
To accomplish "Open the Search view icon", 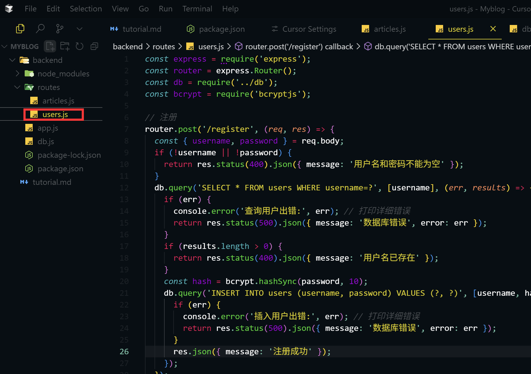I will 40,29.
